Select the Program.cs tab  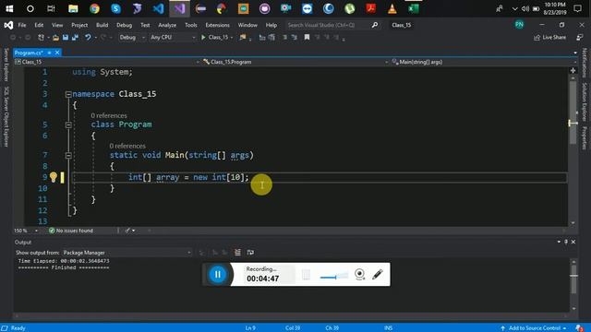[29, 53]
